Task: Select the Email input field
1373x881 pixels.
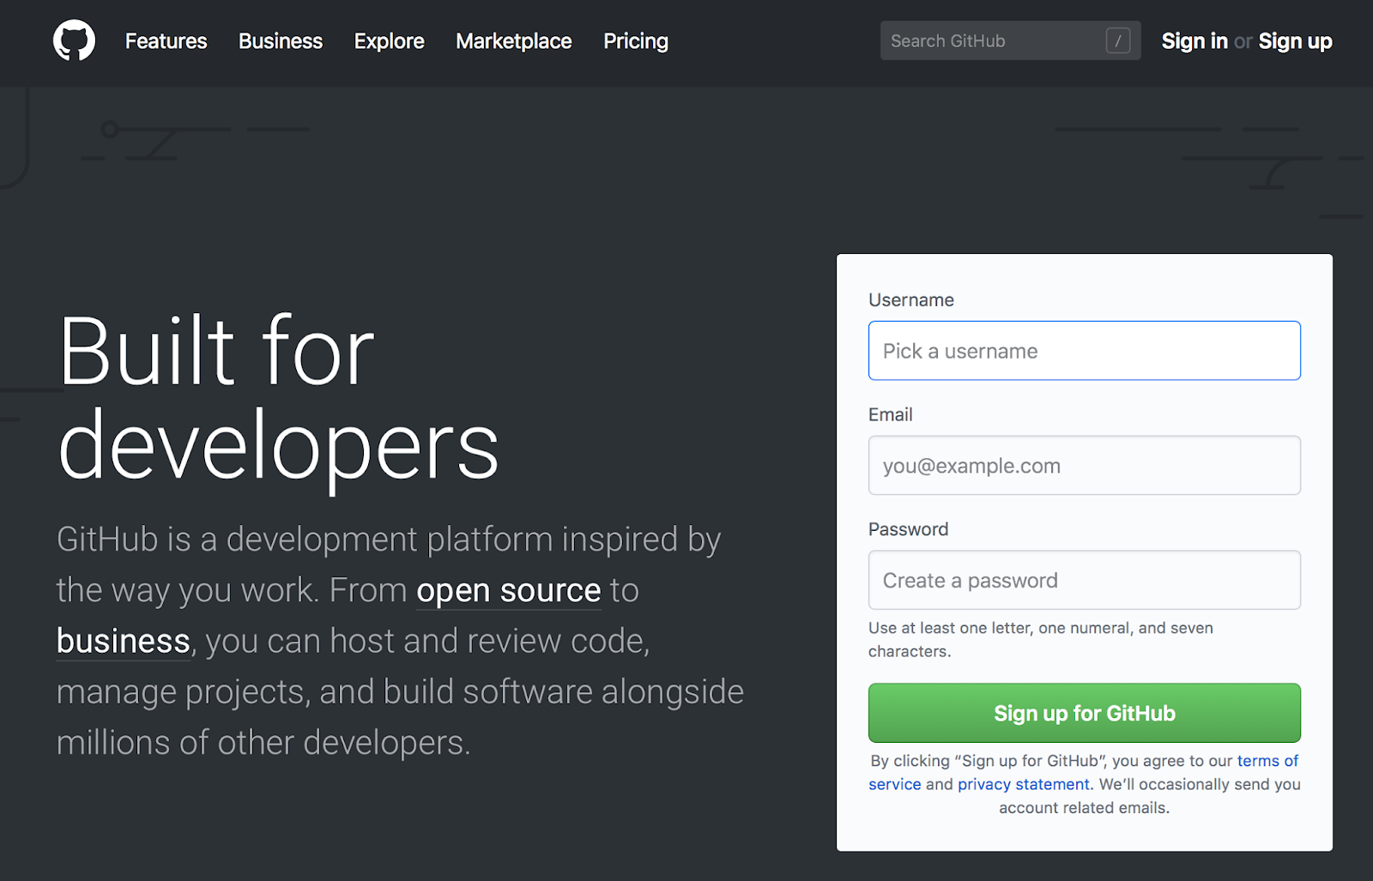Action: tap(1084, 466)
